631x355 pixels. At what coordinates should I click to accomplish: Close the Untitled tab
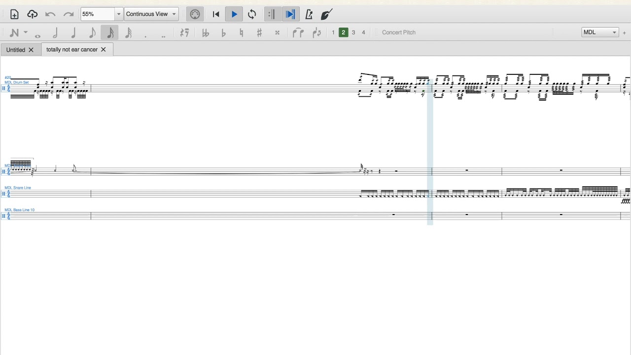point(31,50)
